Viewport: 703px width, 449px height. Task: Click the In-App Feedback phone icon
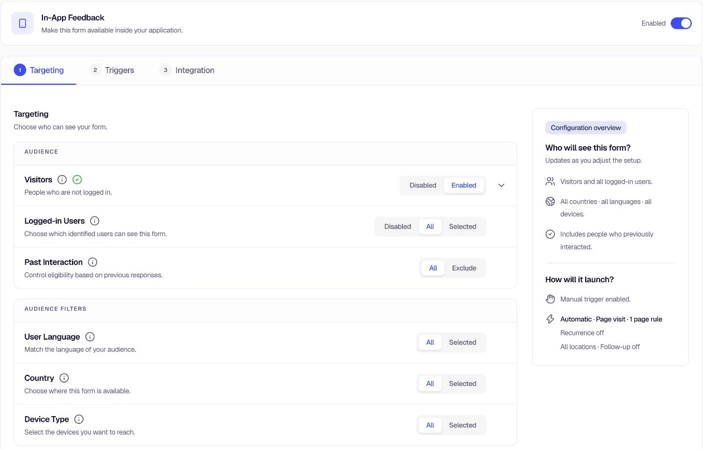click(22, 23)
